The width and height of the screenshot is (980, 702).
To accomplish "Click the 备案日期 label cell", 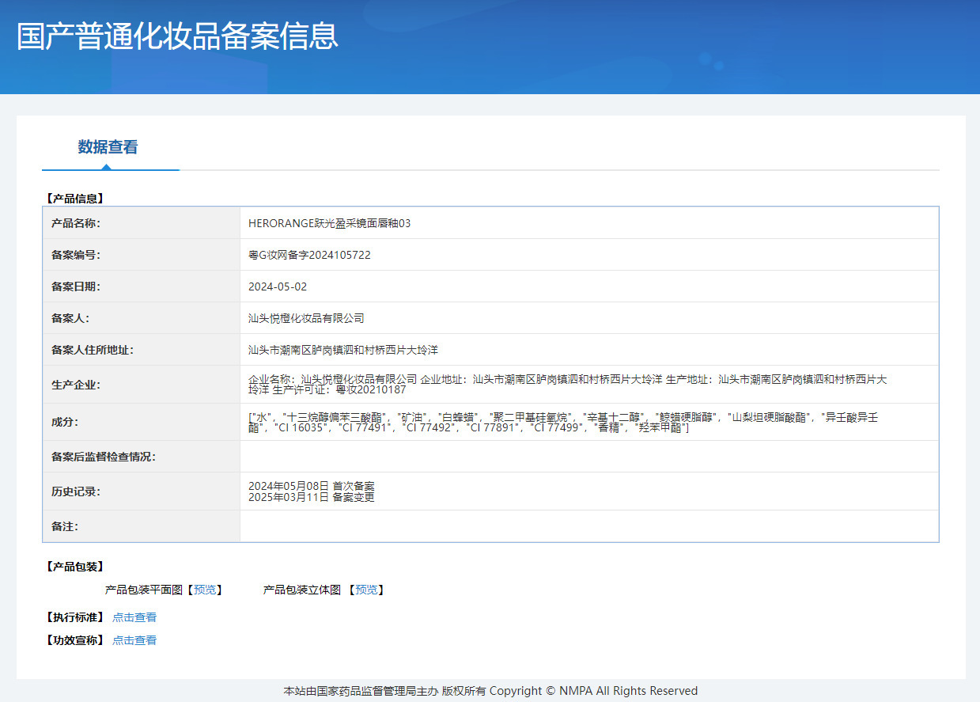I will 142,286.
